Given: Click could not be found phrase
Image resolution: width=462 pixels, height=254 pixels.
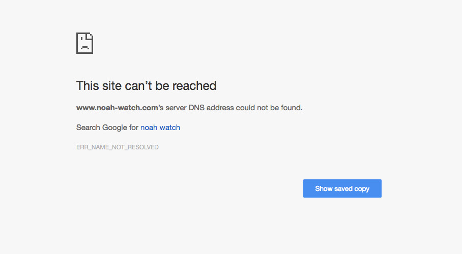Looking at the screenshot, I should (276, 108).
